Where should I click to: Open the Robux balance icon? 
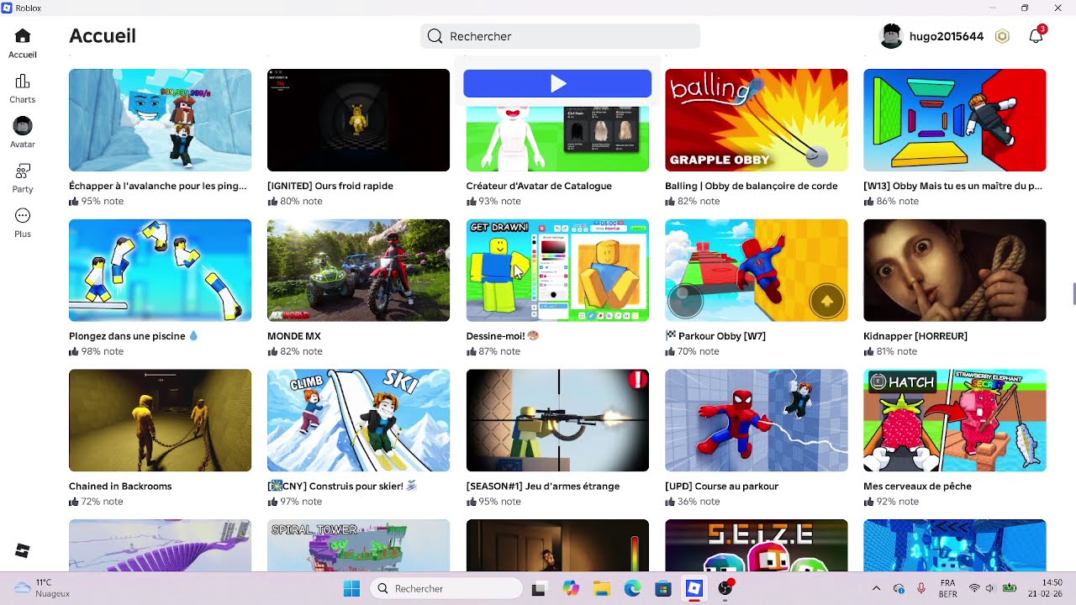pos(1002,36)
